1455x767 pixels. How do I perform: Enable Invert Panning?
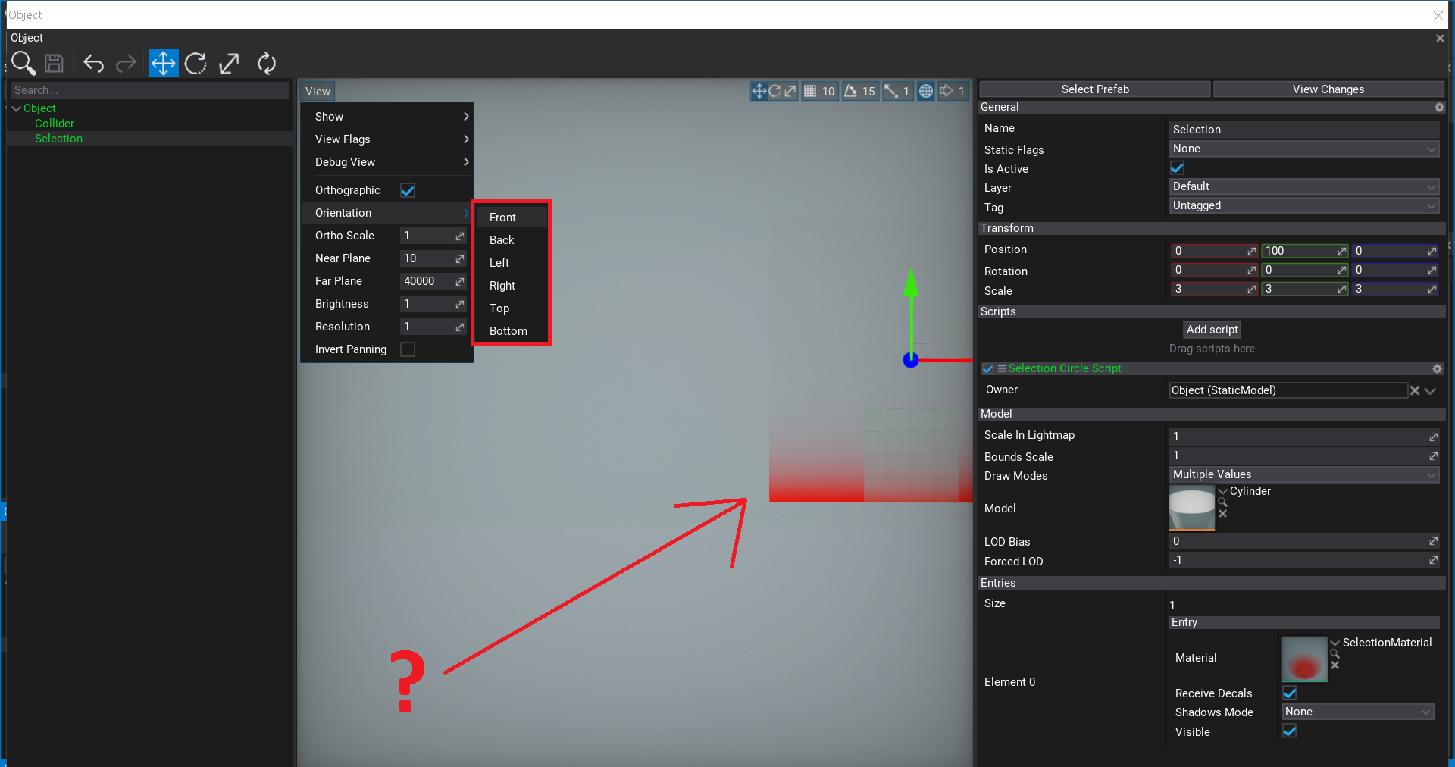pos(408,349)
